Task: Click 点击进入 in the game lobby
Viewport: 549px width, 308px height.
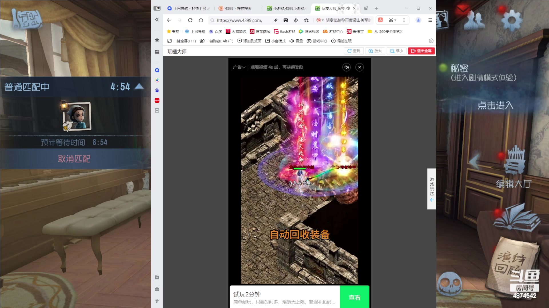Action: pos(496,106)
